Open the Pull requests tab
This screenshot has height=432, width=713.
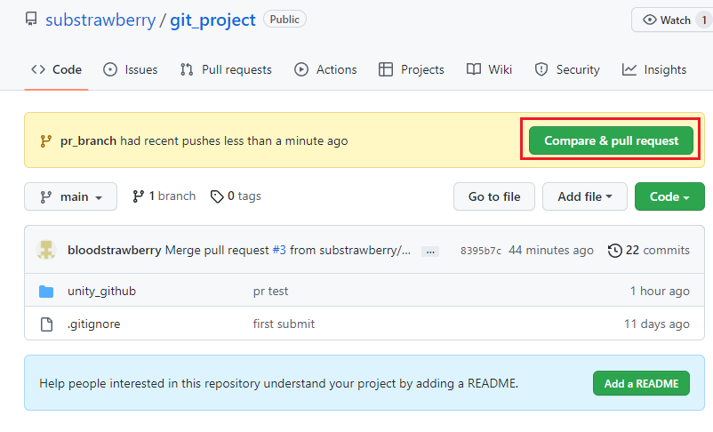pyautogui.click(x=226, y=69)
